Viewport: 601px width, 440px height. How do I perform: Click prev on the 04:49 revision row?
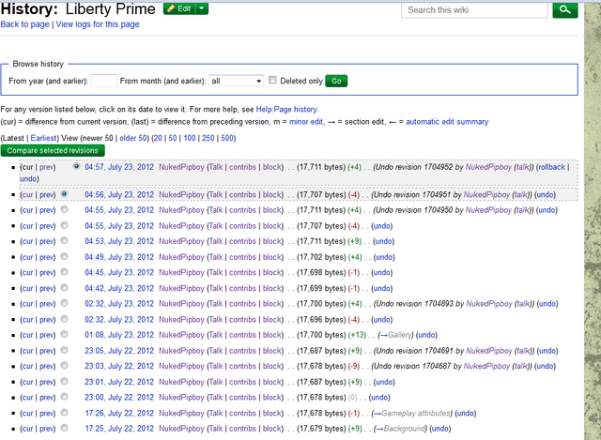pos(46,257)
